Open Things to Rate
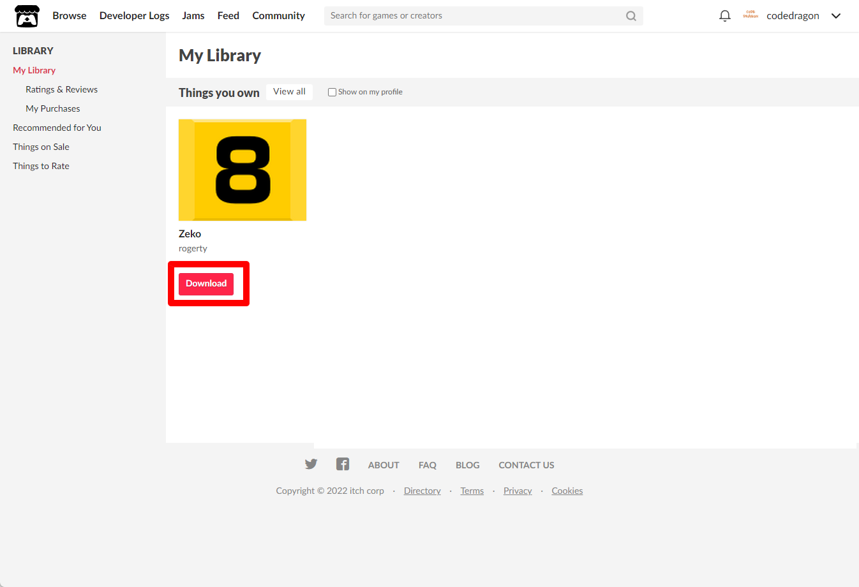Viewport: 859px width, 587px height. (41, 166)
